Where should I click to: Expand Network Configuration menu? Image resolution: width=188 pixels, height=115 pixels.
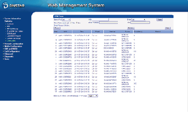pyautogui.click(x=14, y=44)
